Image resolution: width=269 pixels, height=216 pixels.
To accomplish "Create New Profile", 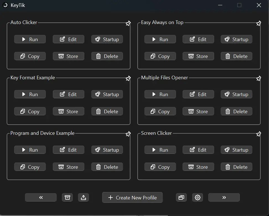I will pyautogui.click(x=132, y=197).
